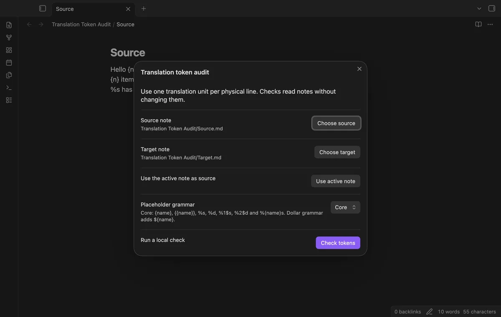Click the Placeholder grammar label

[x=168, y=204]
